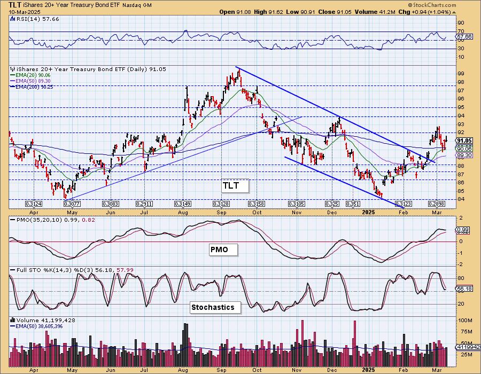Click the High 91.62 value
481x374 pixels.
point(268,12)
